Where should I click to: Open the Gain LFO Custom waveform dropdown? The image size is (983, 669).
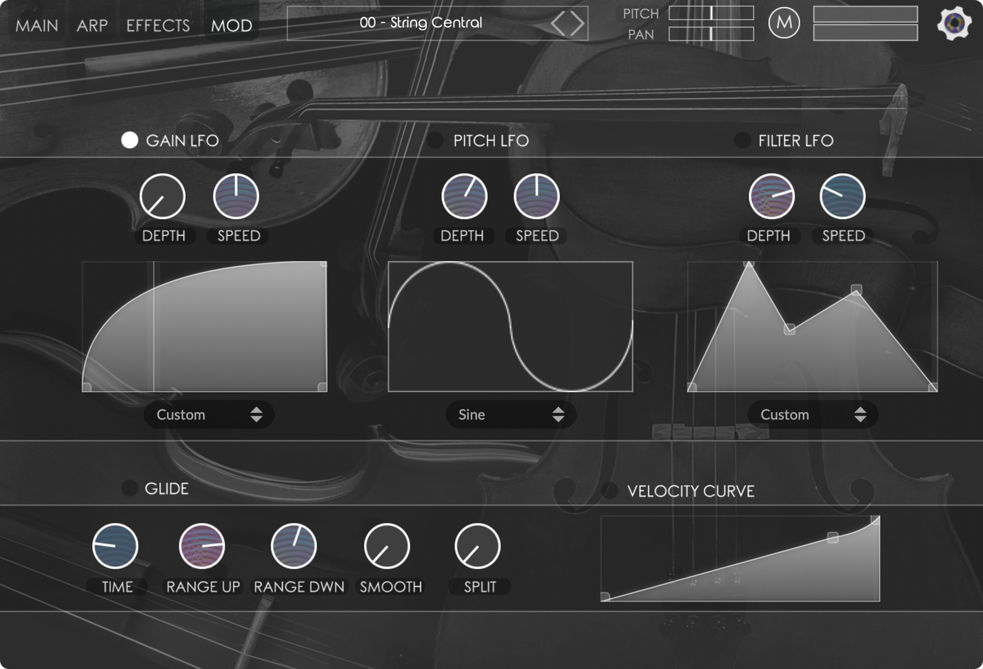pyautogui.click(x=208, y=414)
